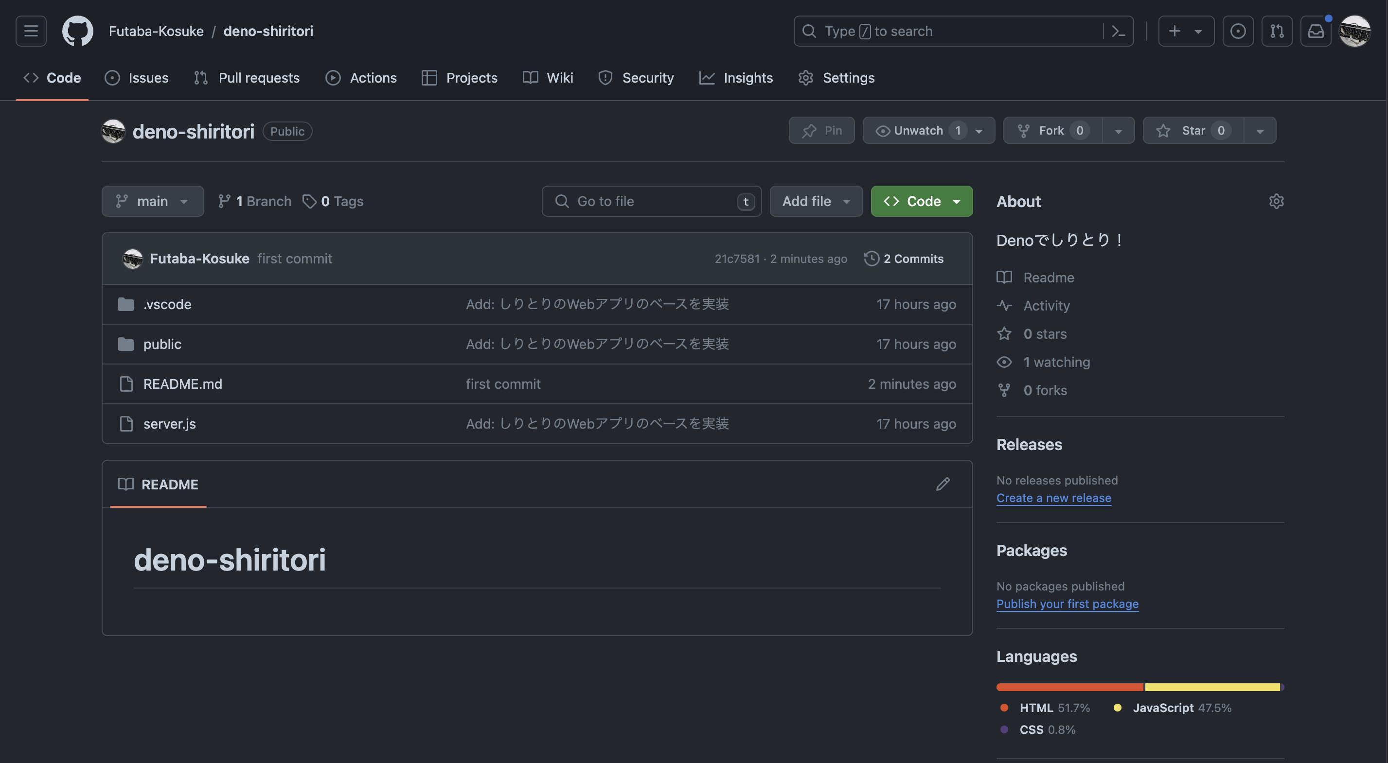Open the global issues icon in the header

[1238, 31]
